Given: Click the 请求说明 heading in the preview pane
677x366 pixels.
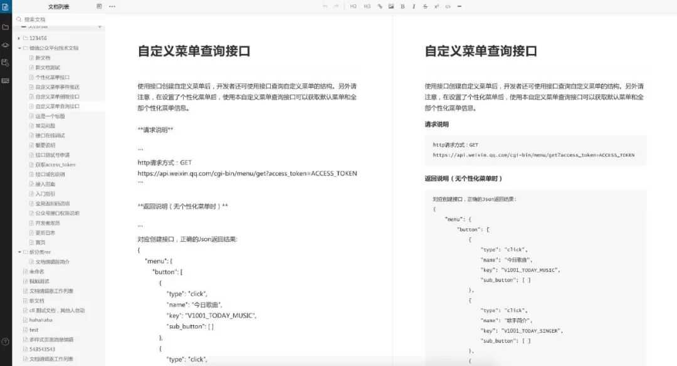Looking at the screenshot, I should click(x=436, y=124).
